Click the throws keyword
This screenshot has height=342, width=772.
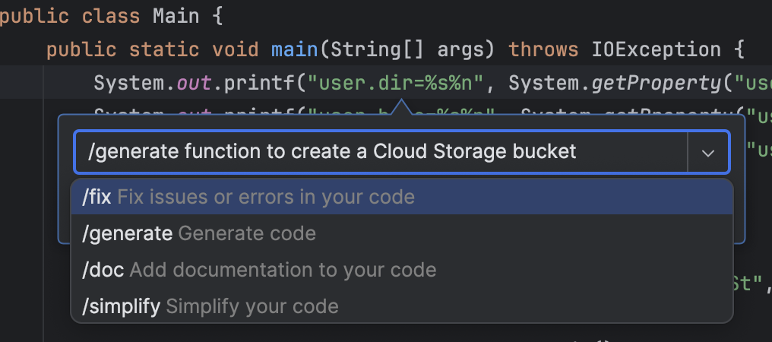543,50
